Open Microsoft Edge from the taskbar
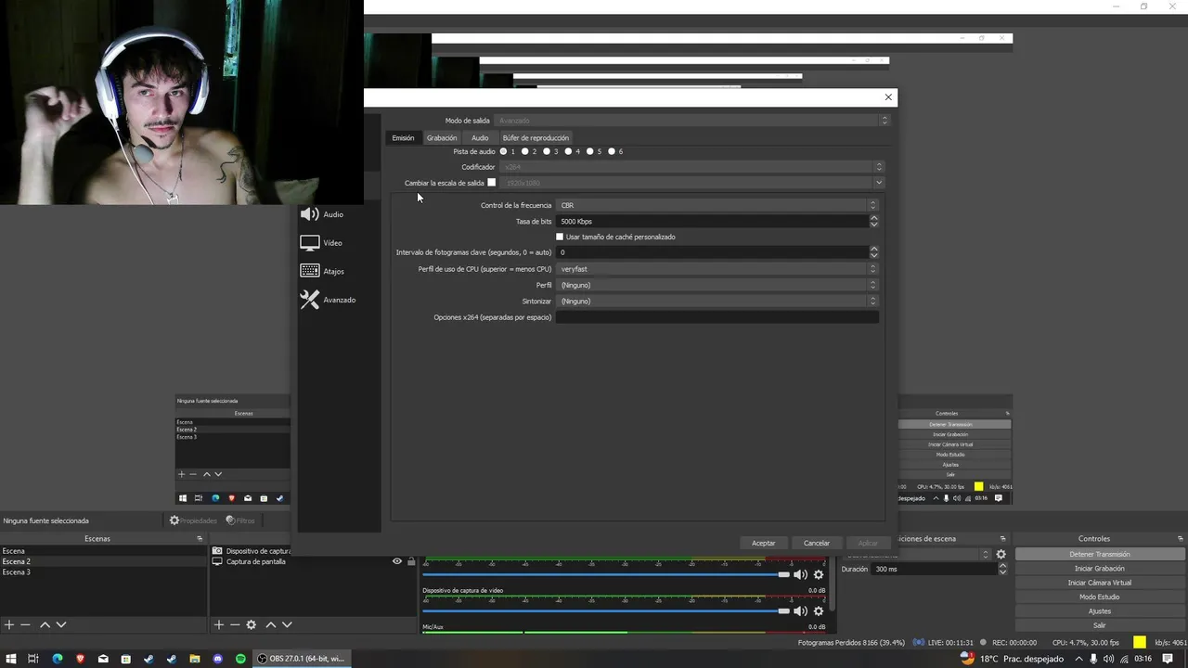 tap(57, 659)
